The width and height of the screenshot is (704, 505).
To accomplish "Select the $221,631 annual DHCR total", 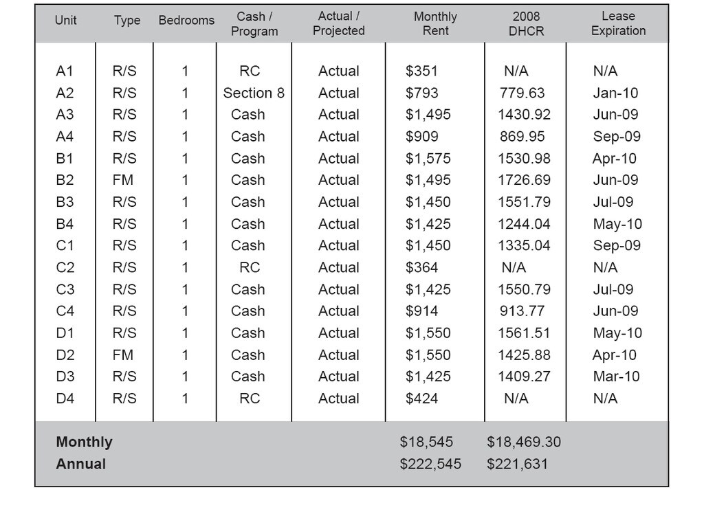I will 517,464.
